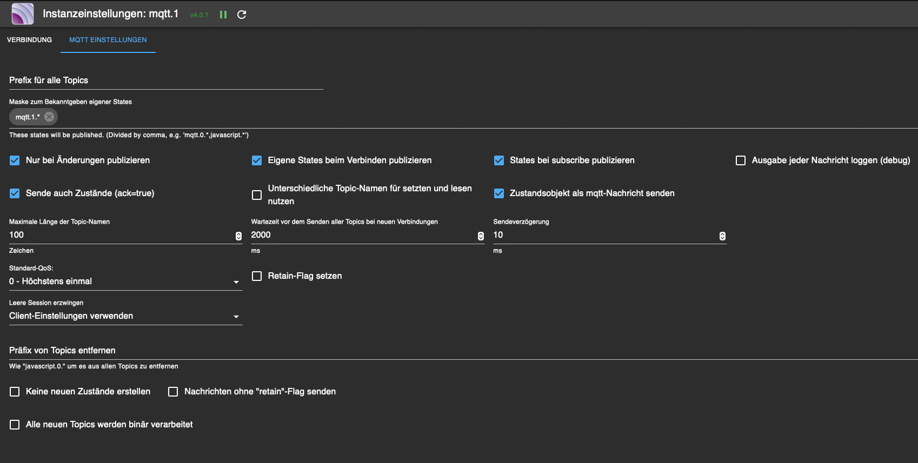The height and width of the screenshot is (463, 918).
Task: Open the Standard-QoS dropdown
Action: pos(125,281)
